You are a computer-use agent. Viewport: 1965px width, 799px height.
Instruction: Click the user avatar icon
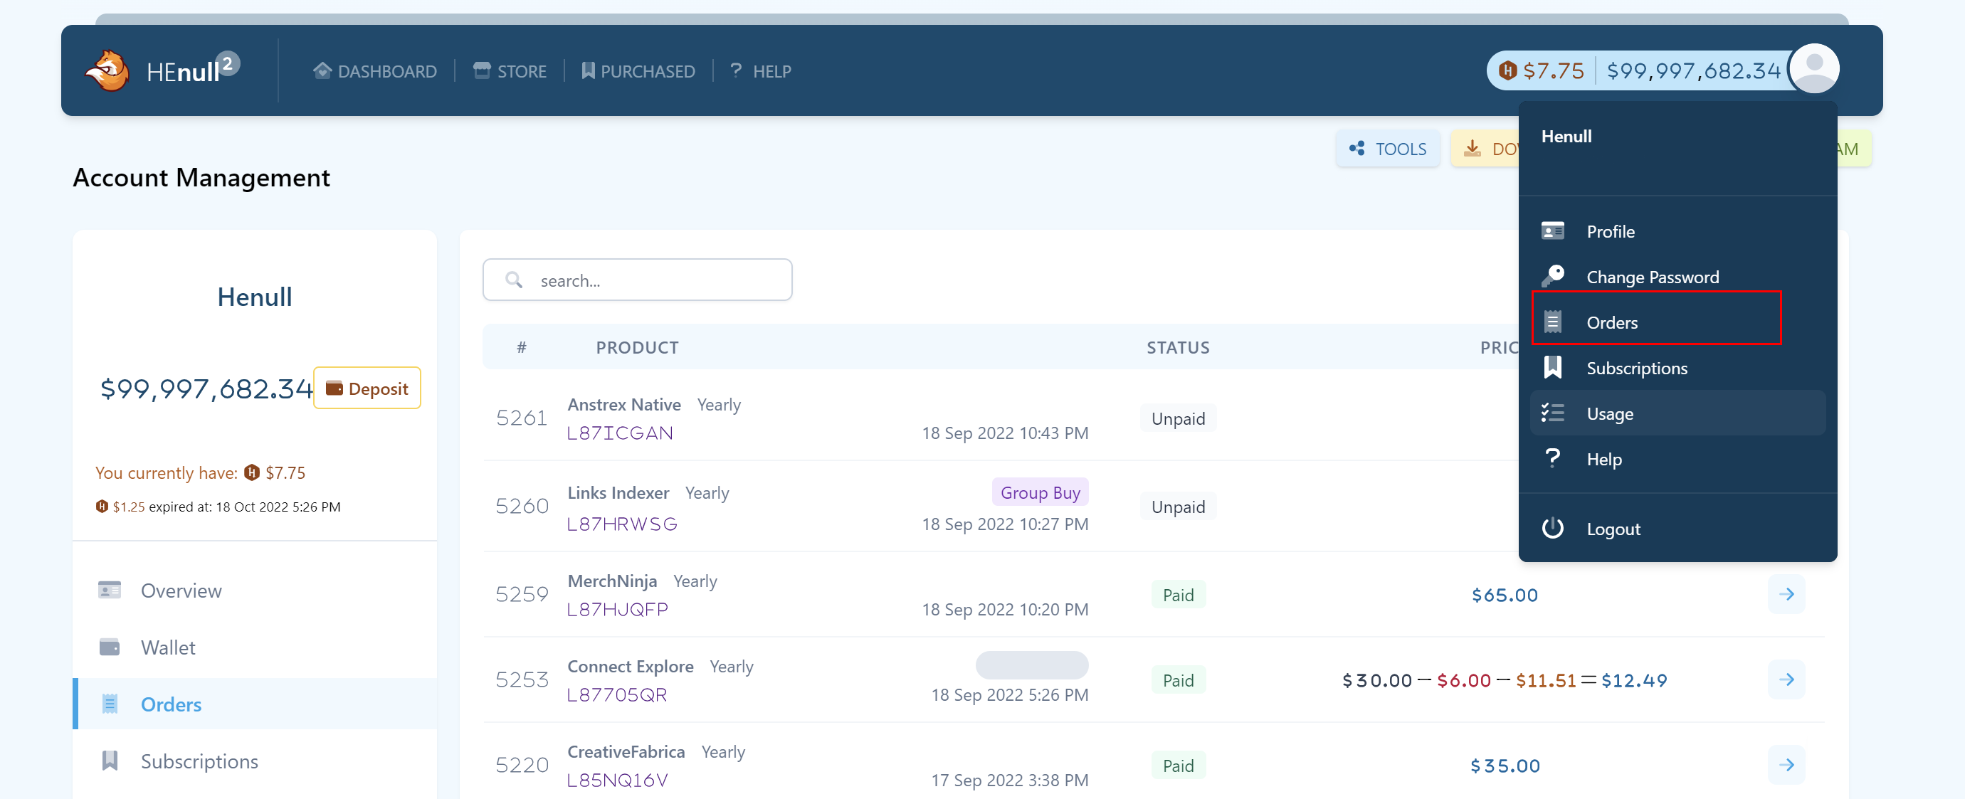click(x=1814, y=70)
